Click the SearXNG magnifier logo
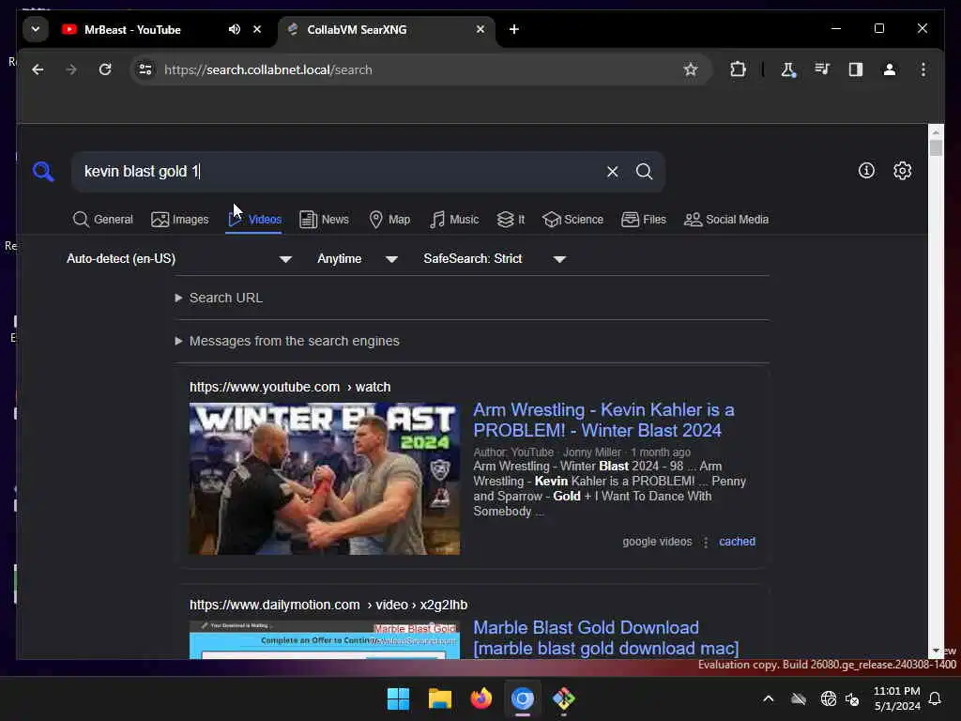This screenshot has width=961, height=721. 43,172
